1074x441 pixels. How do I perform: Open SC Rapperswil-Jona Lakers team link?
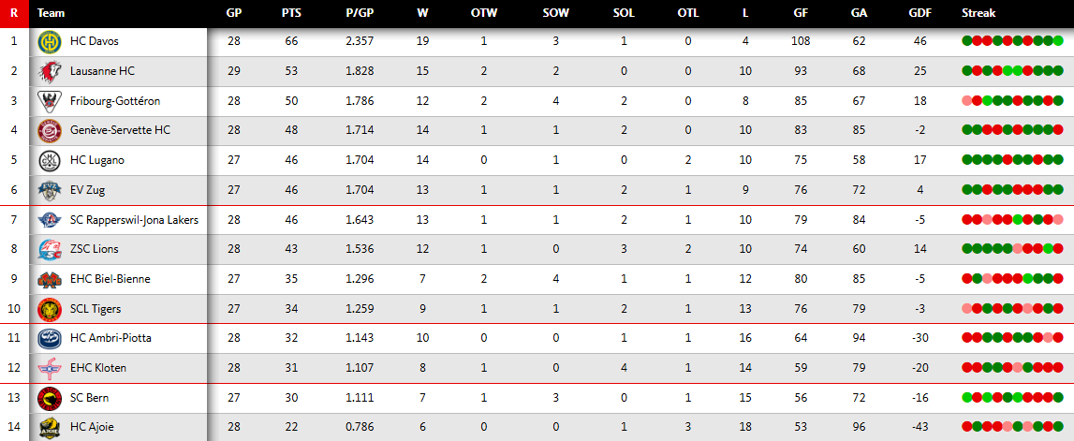pyautogui.click(x=134, y=220)
